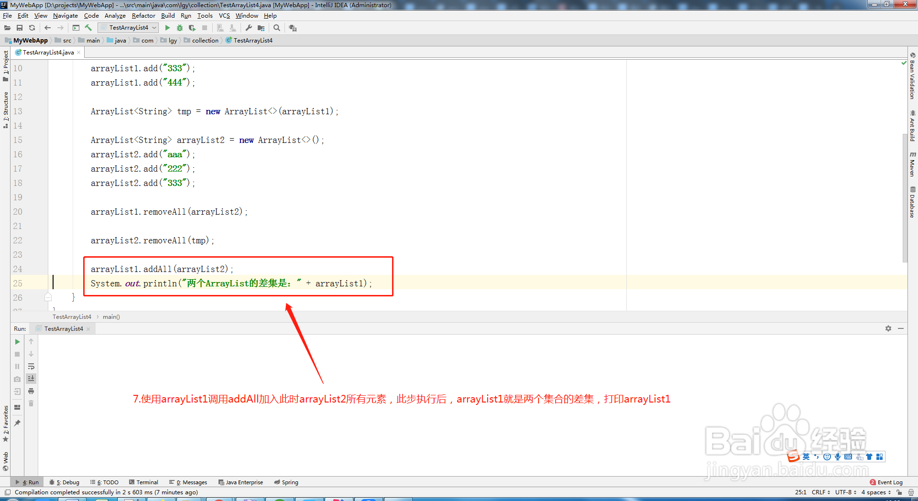
Task: Toggle Soft-Wrap in the Run console
Action: (31, 367)
